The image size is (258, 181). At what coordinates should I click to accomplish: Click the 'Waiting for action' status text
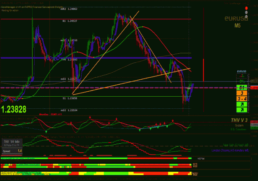10,10
